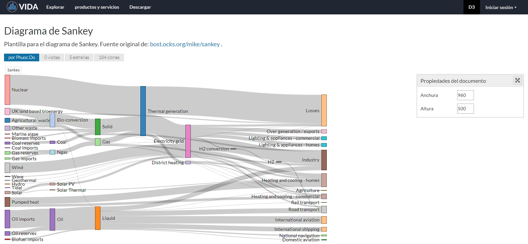The width and height of the screenshot is (528, 244).
Task: Open the Iniciar sesión dropdown
Action: pyautogui.click(x=500, y=7)
